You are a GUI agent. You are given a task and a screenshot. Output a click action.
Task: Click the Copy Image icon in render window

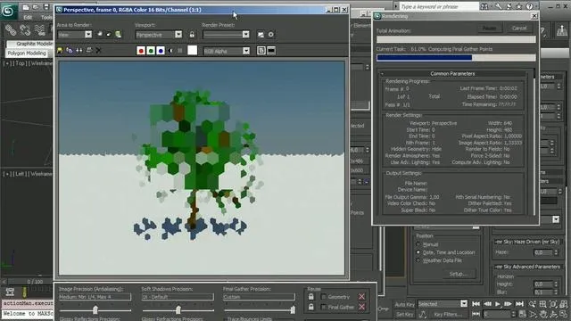70,50
